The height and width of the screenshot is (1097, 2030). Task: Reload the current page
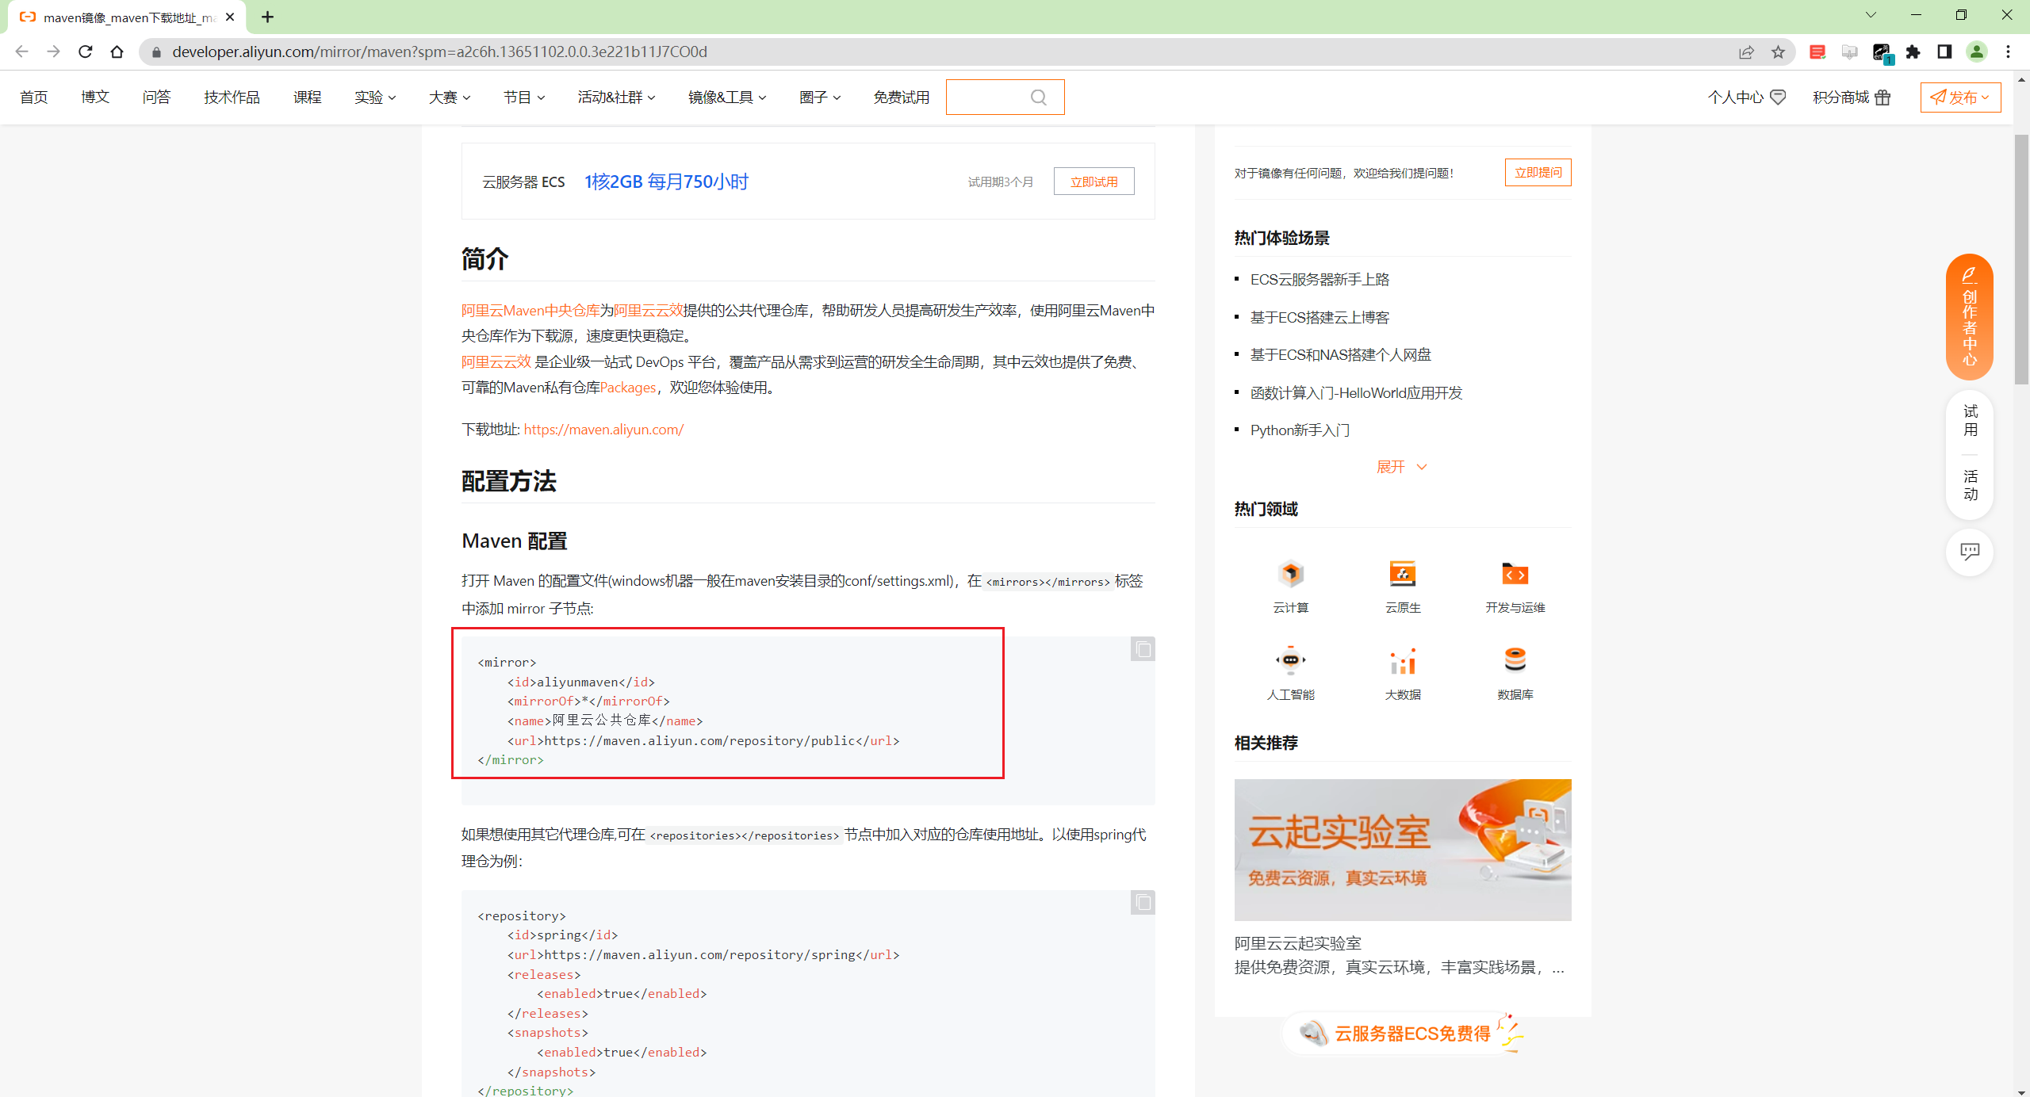[85, 52]
